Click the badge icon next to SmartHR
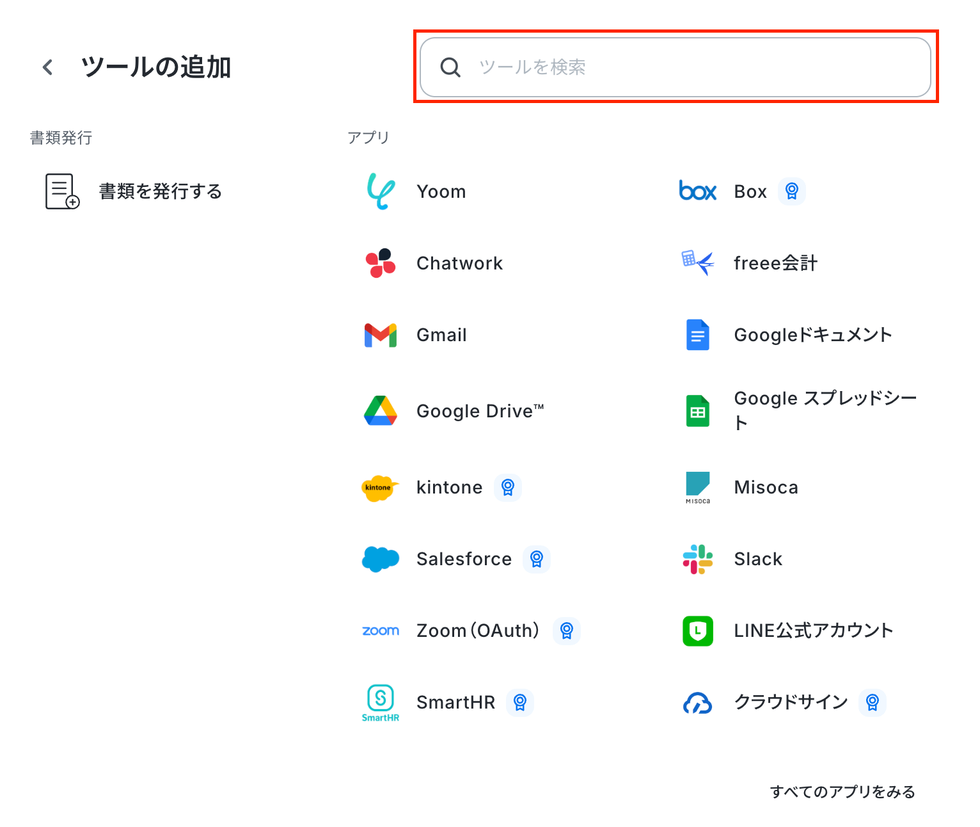Viewport: 980px width, 827px height. [x=520, y=702]
